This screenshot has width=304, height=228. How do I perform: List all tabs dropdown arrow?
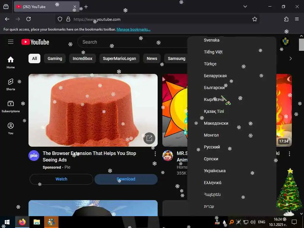tap(245, 7)
